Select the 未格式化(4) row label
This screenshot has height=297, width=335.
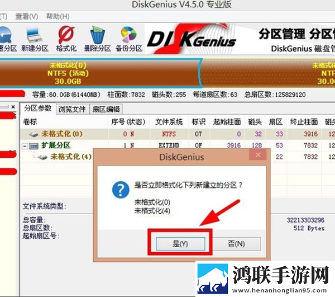[71, 157]
